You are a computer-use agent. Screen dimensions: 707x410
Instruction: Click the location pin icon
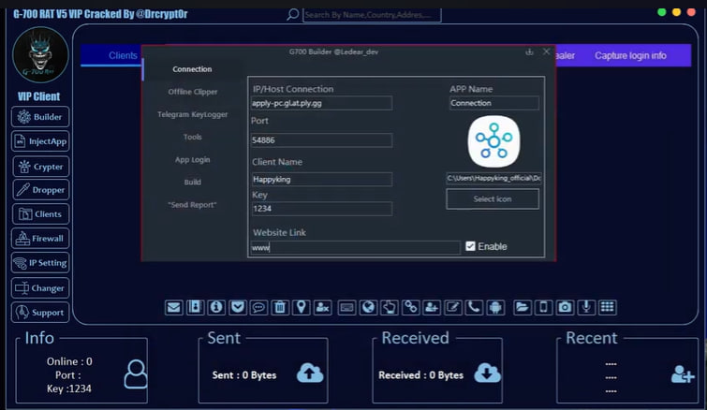[301, 307]
